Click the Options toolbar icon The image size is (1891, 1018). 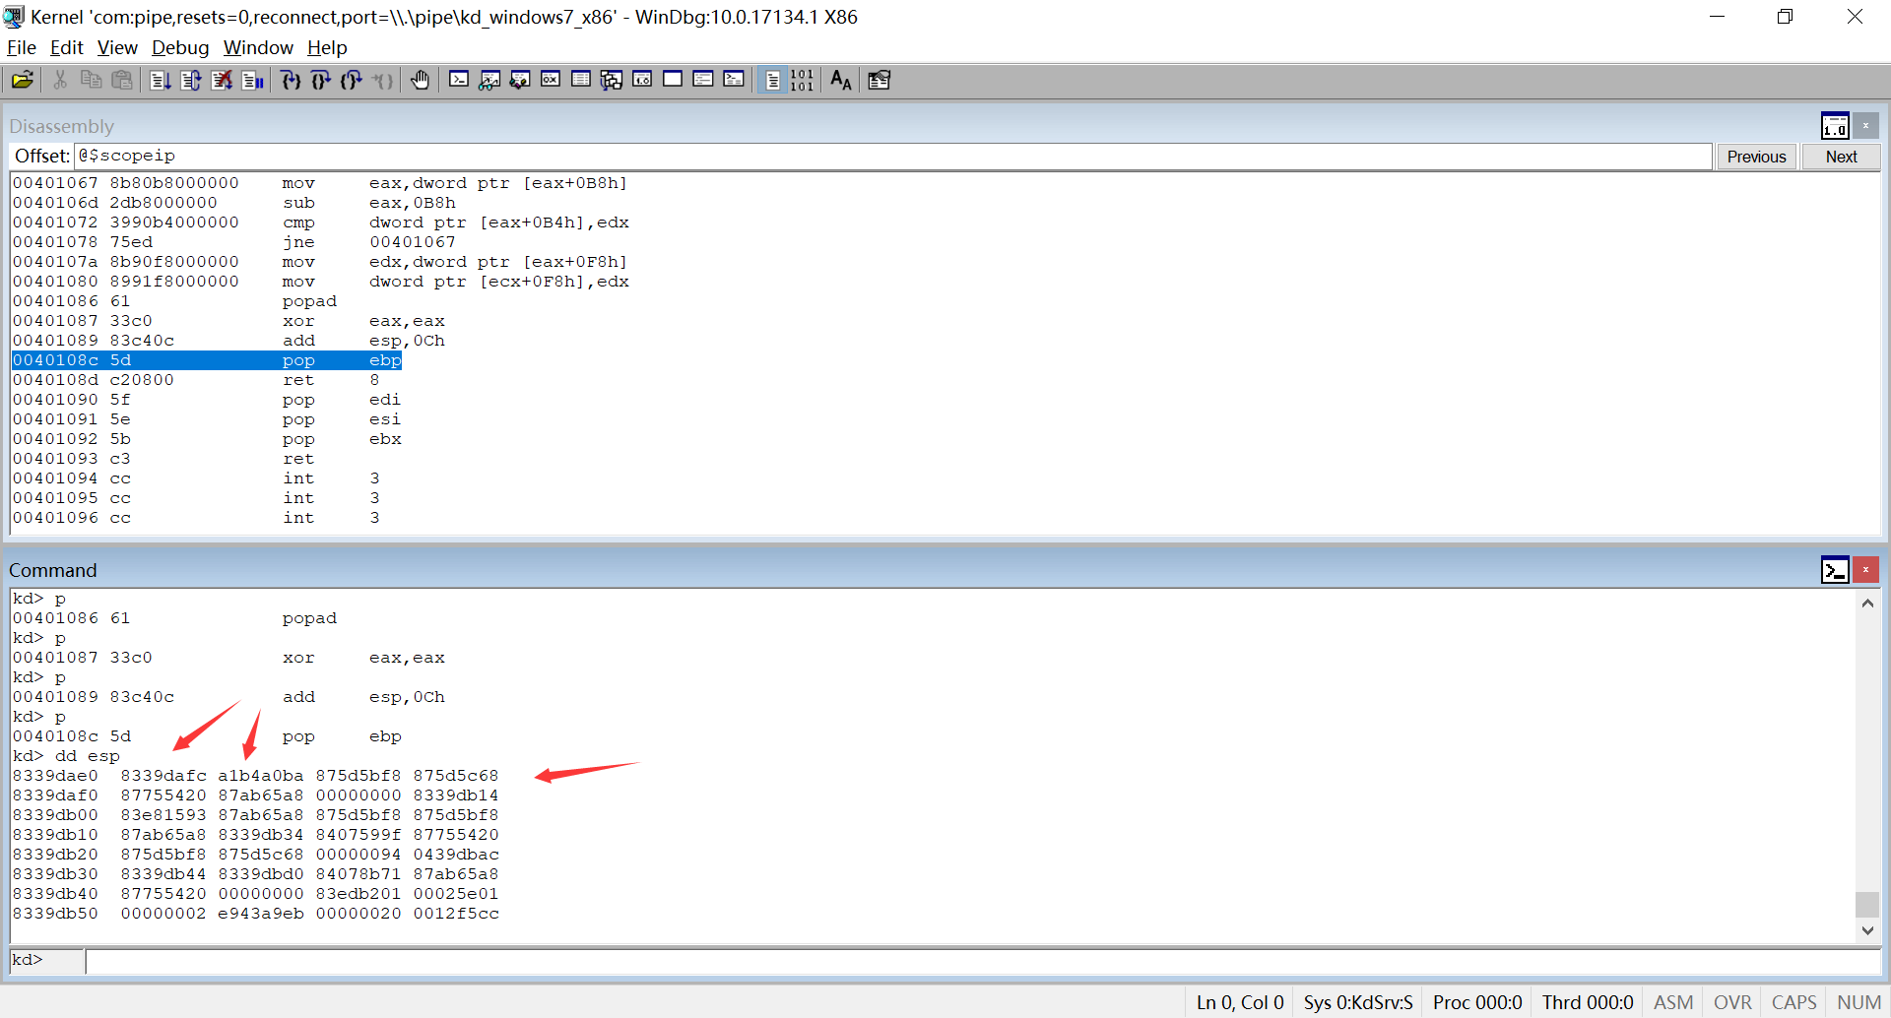tap(880, 80)
